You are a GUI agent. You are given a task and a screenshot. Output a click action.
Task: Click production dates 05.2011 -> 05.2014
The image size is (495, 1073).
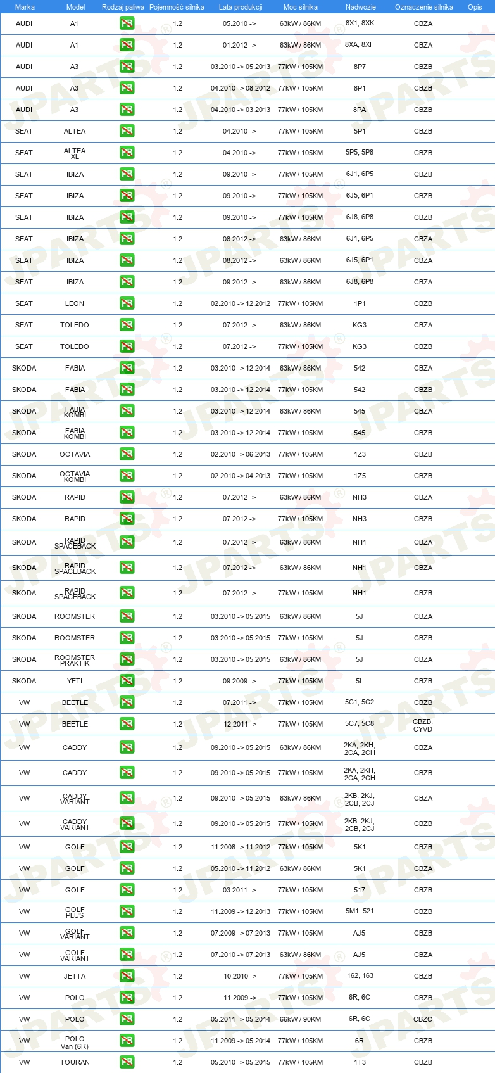(x=241, y=1019)
